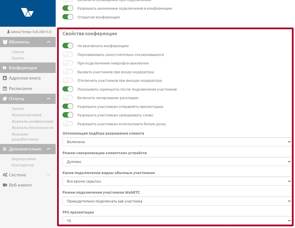Enable При подключении микрофон выключен toggle
This screenshot has width=295, height=228.
pyautogui.click(x=68, y=63)
